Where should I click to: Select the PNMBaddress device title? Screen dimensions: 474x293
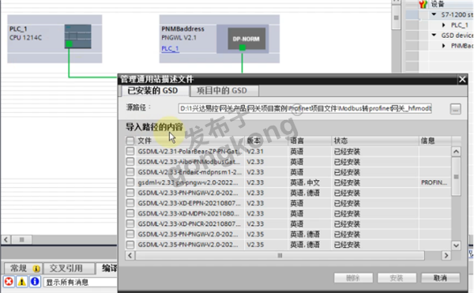(183, 28)
